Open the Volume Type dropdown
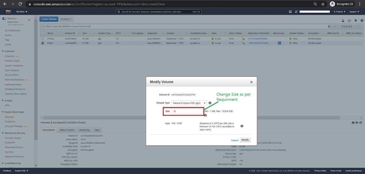 pos(189,103)
